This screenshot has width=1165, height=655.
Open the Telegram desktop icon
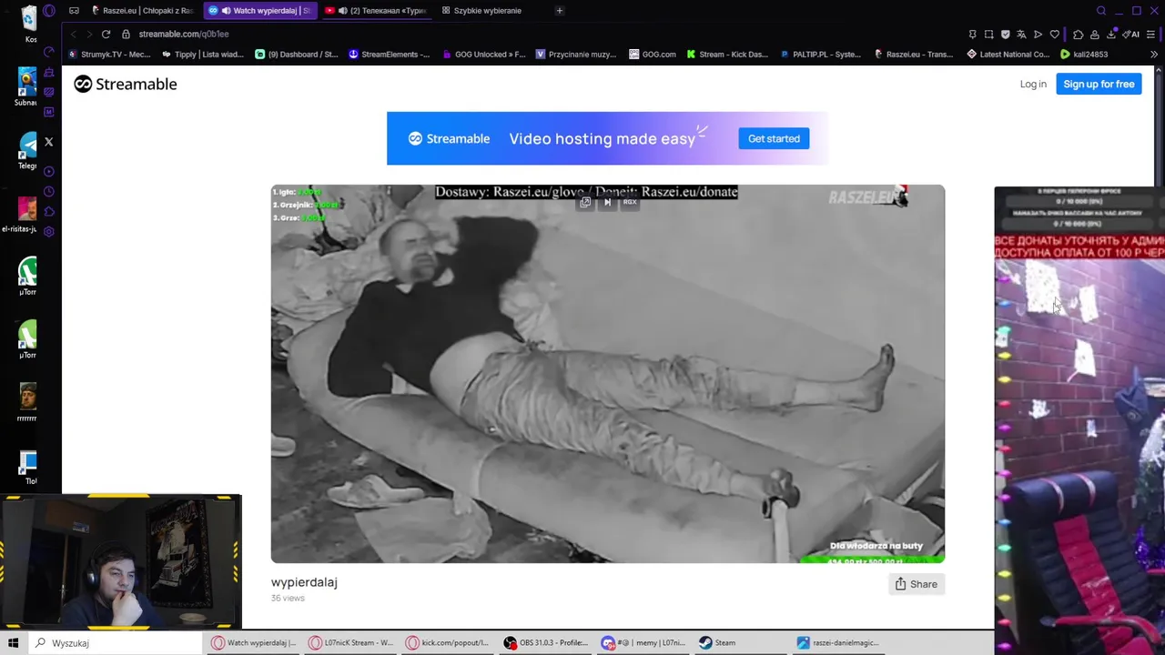tap(28, 150)
